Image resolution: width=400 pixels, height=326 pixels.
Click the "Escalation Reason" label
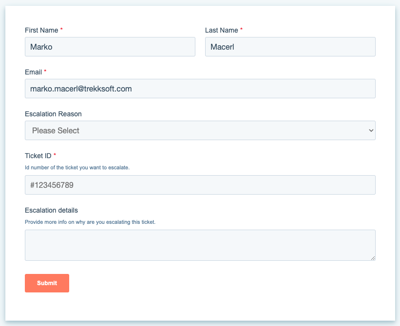53,114
